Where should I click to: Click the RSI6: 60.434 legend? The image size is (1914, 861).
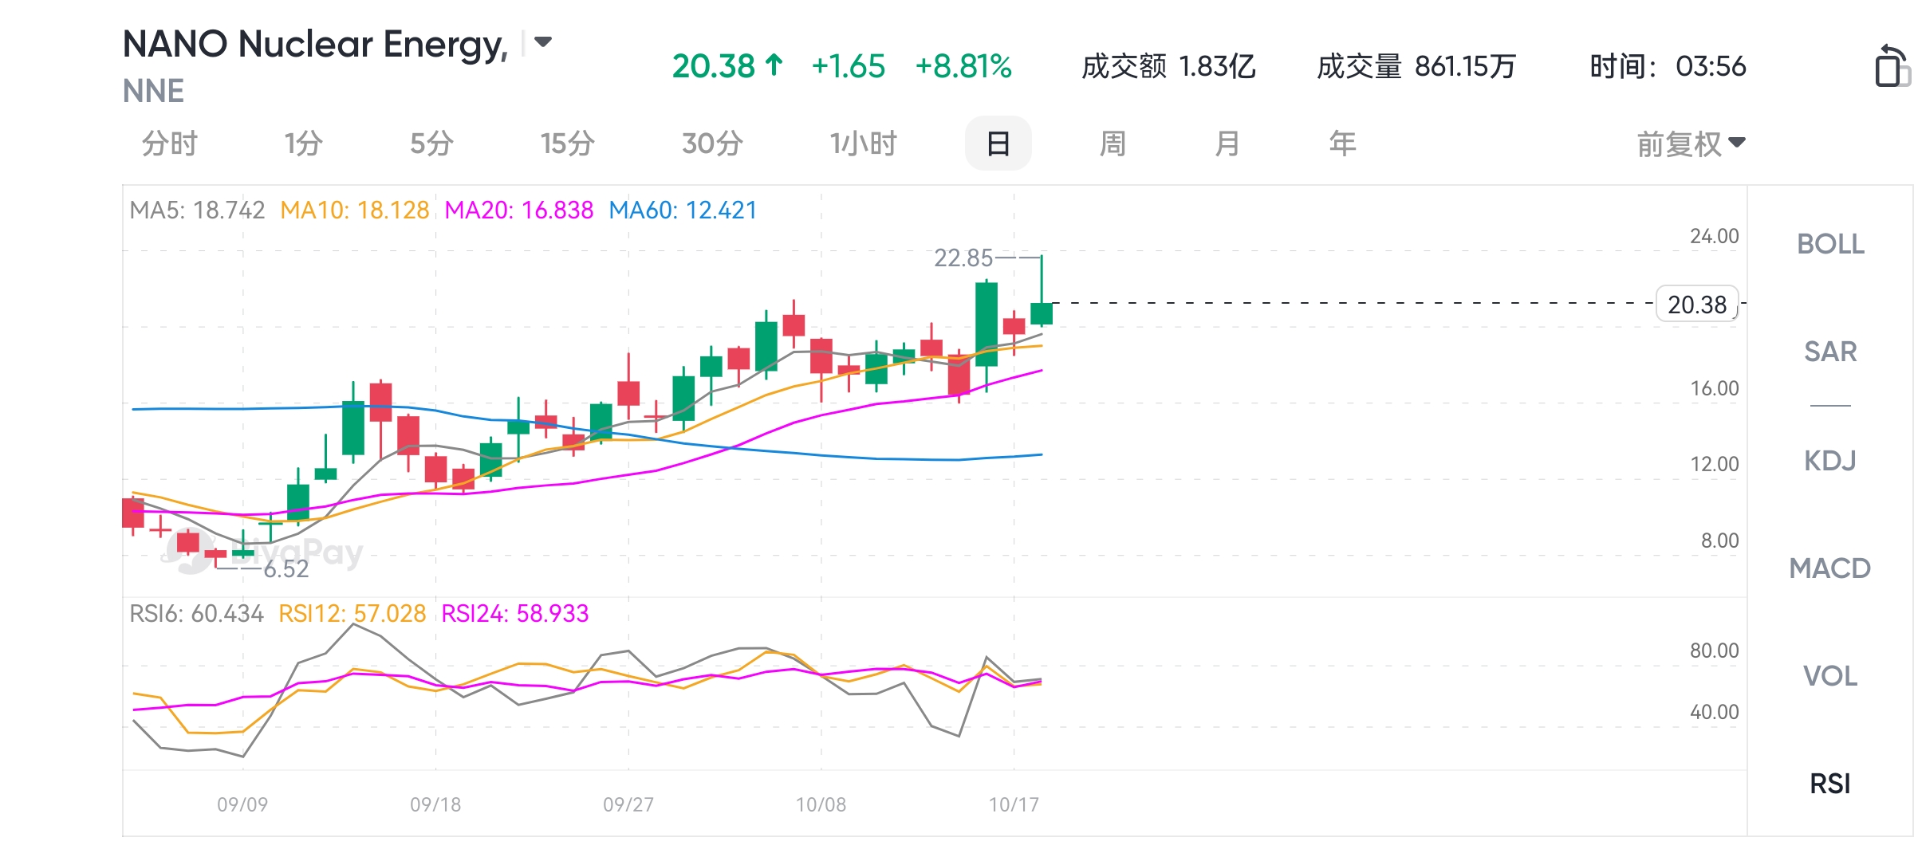coord(196,613)
